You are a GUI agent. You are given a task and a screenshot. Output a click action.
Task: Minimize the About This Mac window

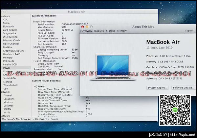pos(87,27)
